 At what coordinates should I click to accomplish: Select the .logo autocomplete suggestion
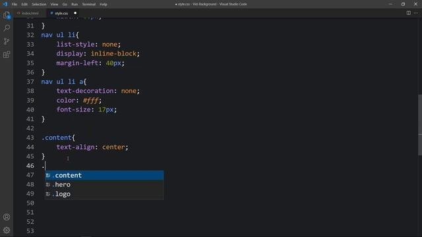[x=104, y=194]
